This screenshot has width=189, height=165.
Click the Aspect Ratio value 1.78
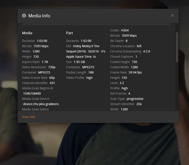[x=45, y=62]
